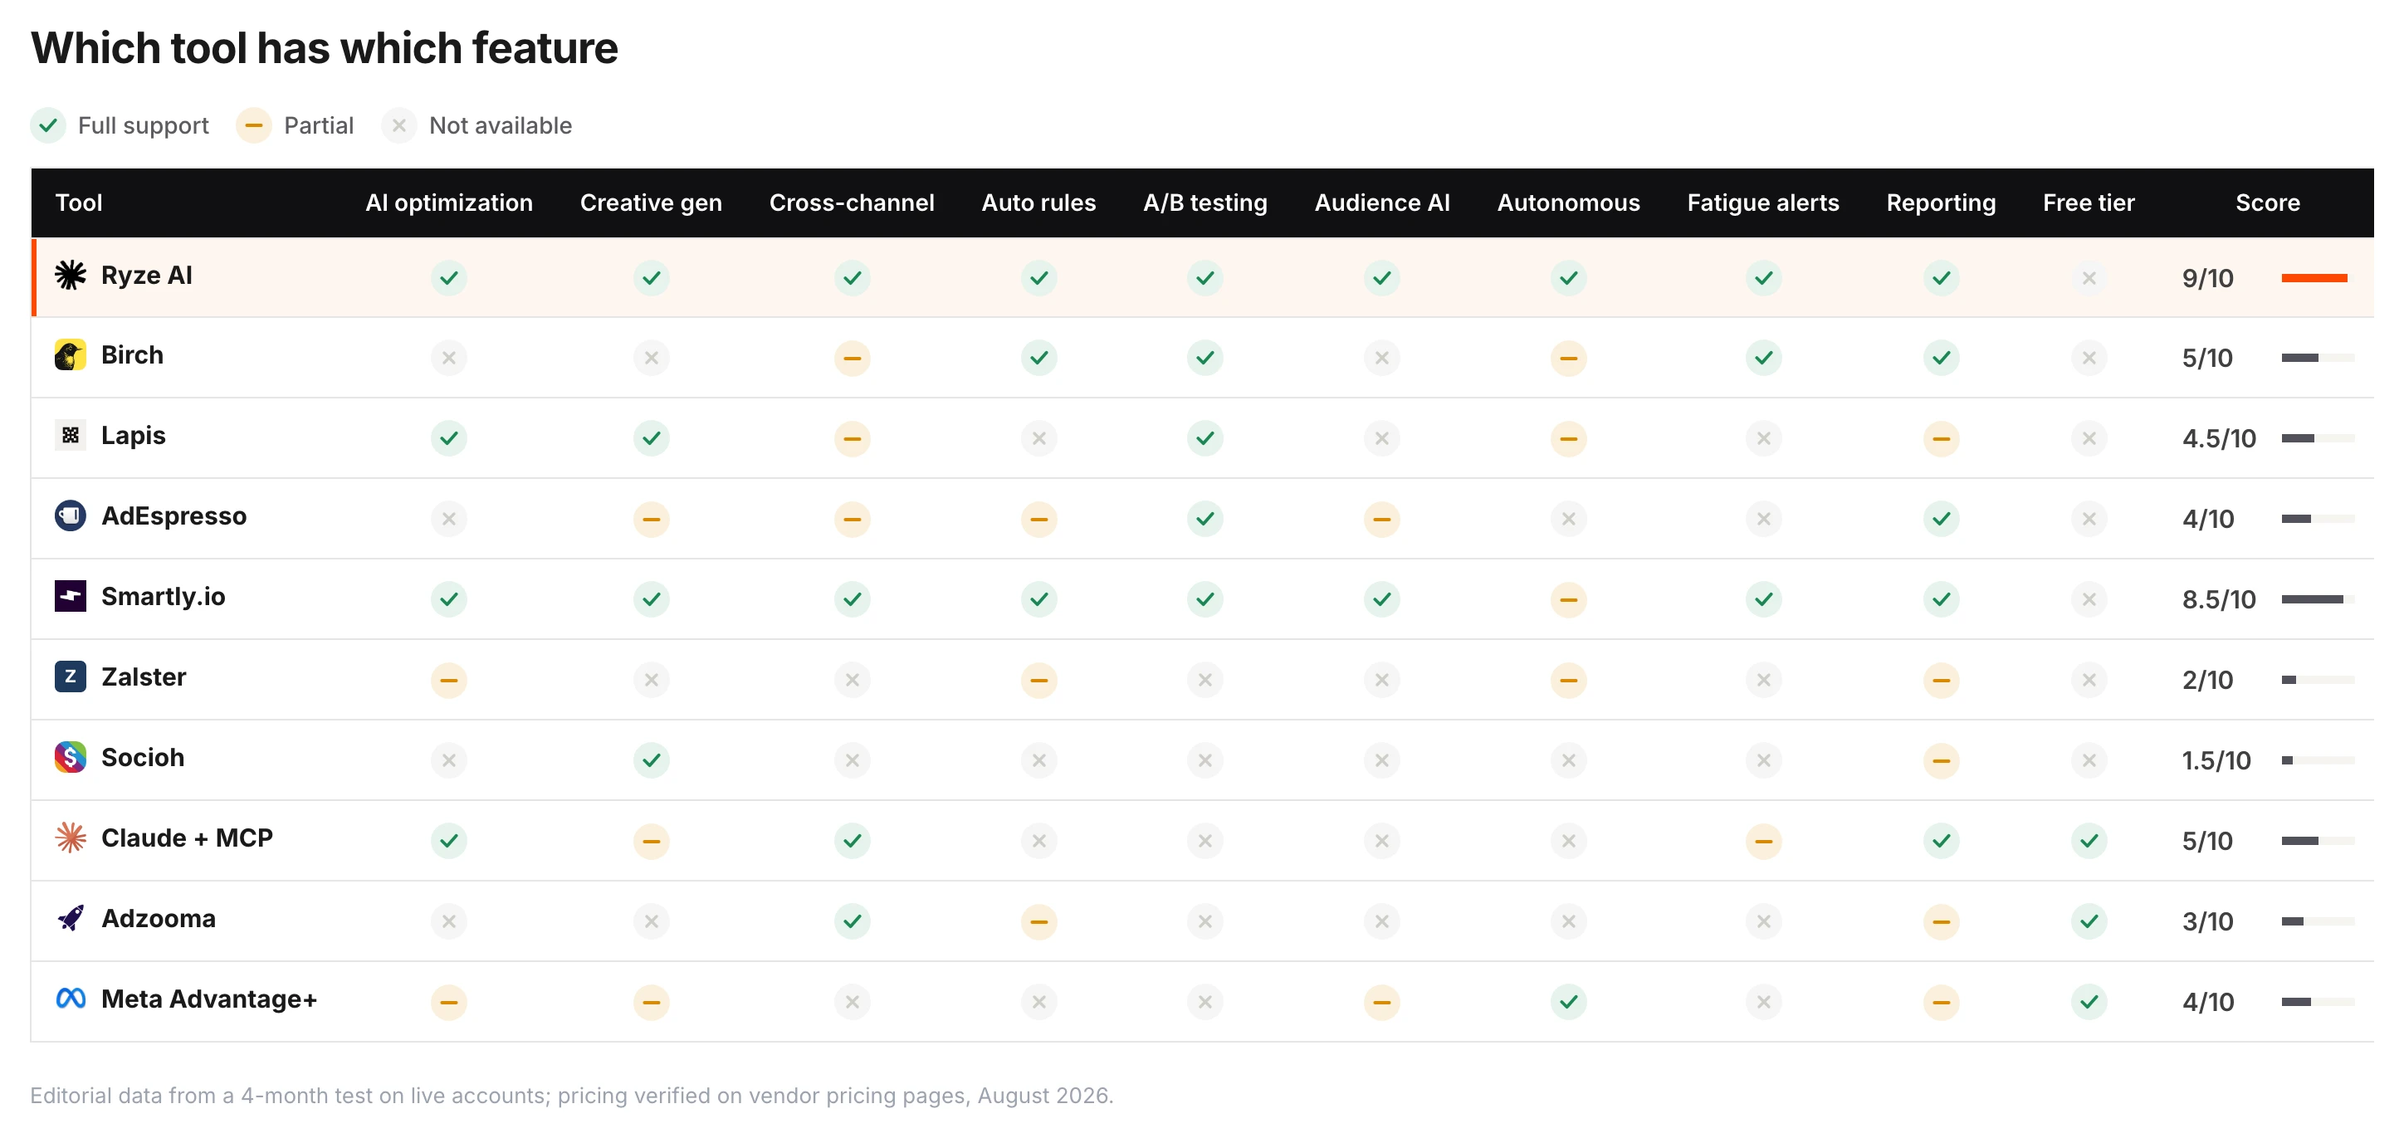
Task: Click the 3/10 score for Adzooma
Action: tap(2207, 921)
